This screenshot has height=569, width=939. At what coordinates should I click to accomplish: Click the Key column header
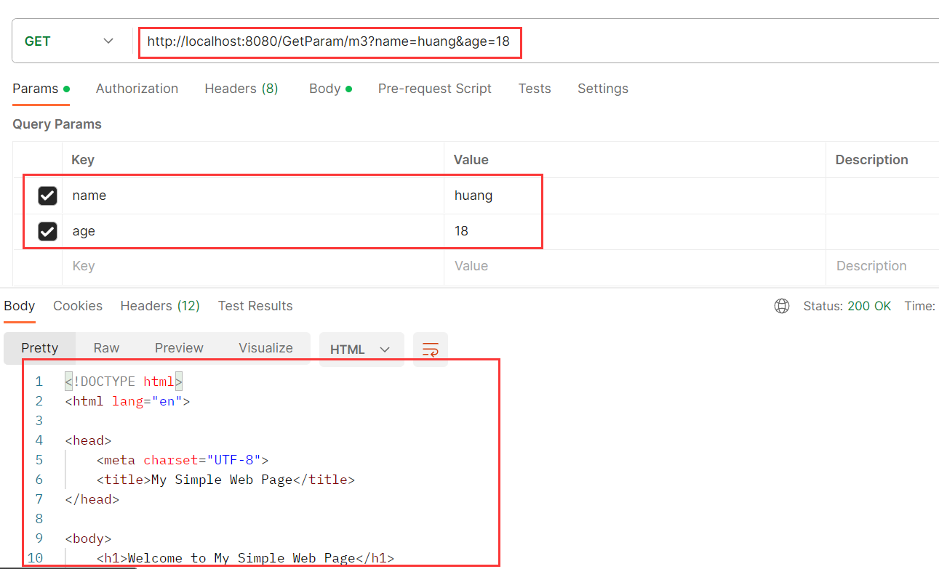click(x=83, y=160)
